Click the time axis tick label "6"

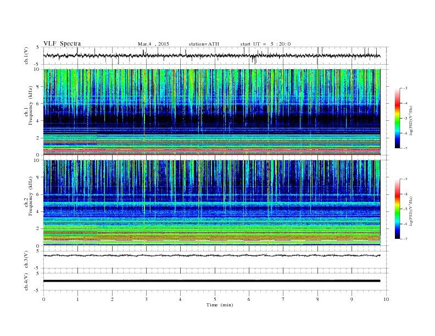[249, 299]
